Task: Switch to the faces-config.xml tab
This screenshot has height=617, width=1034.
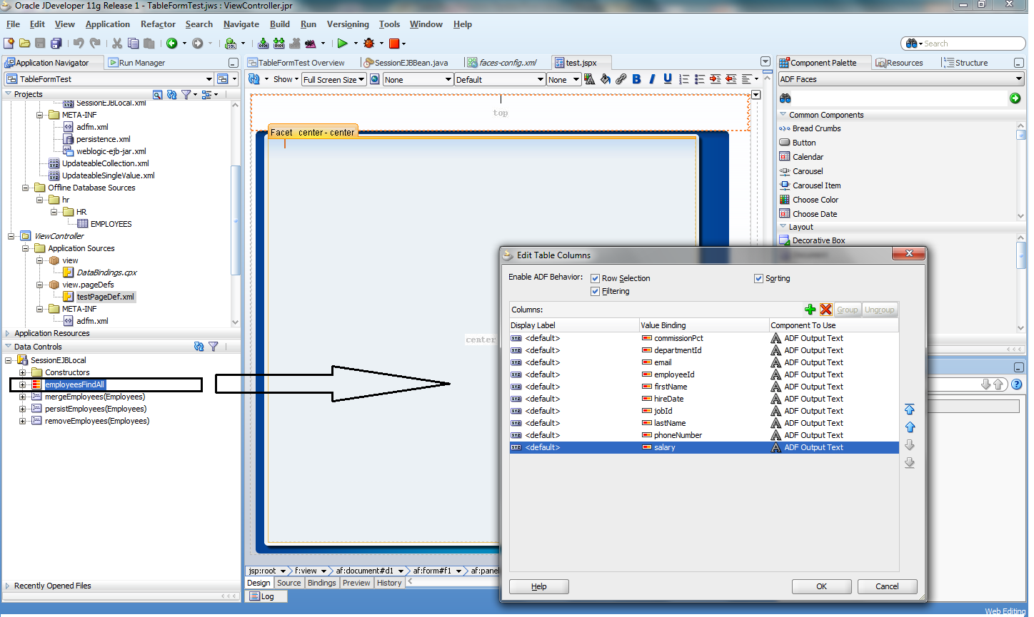Action: (x=507, y=63)
